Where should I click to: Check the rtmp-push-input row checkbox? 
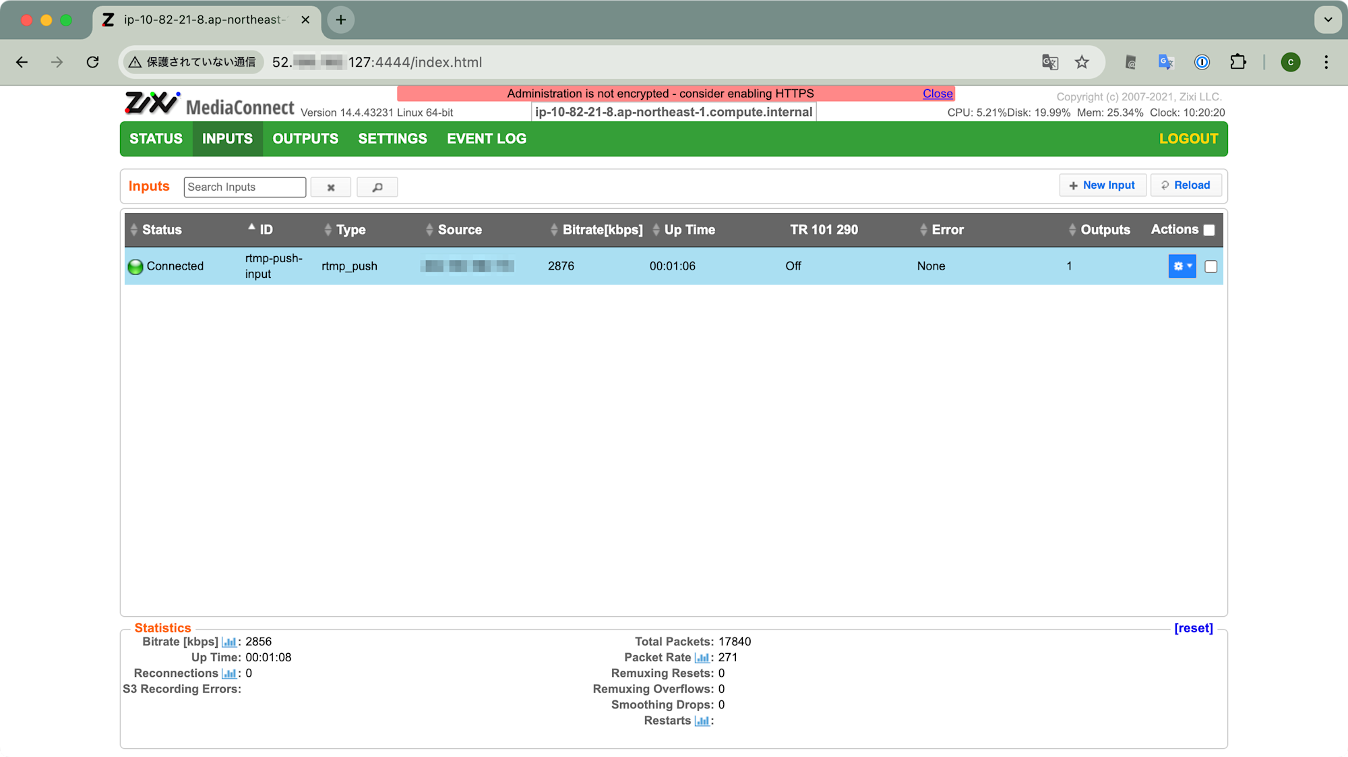pyautogui.click(x=1211, y=267)
